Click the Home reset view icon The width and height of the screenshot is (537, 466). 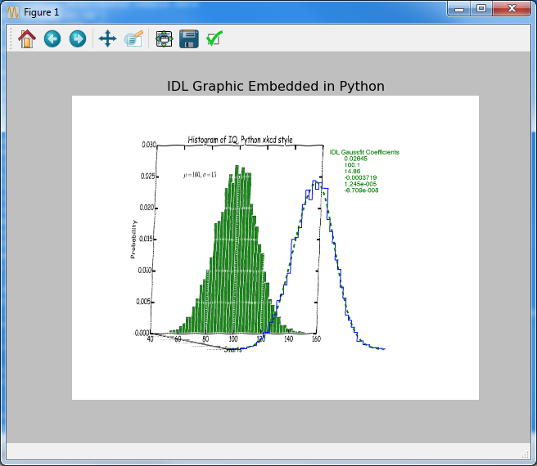(x=27, y=38)
